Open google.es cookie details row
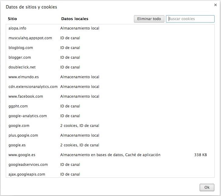221x196 pixels. pyautogui.click(x=17, y=145)
